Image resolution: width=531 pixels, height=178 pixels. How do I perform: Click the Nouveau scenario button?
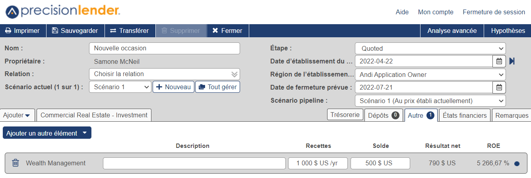pyautogui.click(x=174, y=87)
